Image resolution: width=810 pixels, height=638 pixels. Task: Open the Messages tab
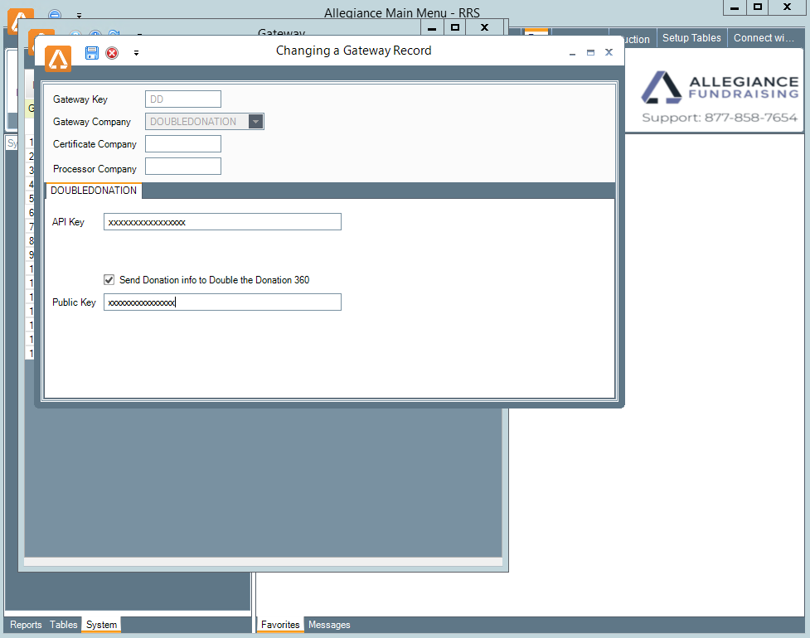pyautogui.click(x=329, y=625)
